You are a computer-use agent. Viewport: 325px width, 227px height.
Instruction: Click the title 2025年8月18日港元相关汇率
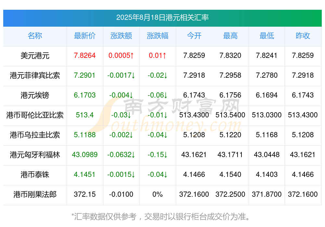(162, 18)
